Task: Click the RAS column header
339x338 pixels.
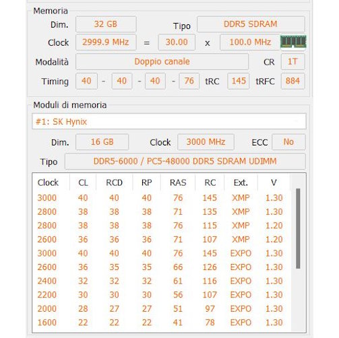Action: pos(178,182)
